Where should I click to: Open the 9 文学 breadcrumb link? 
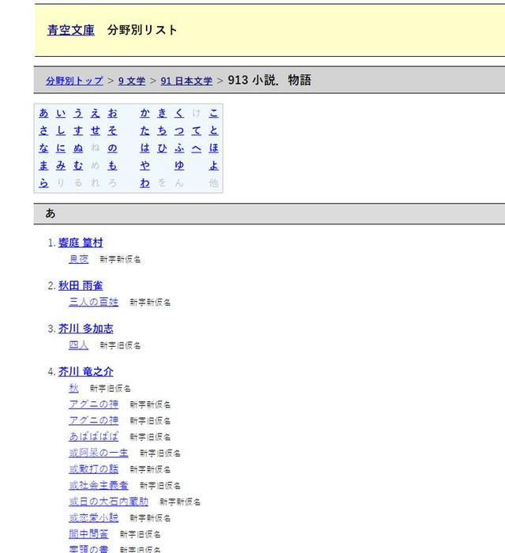click(132, 81)
